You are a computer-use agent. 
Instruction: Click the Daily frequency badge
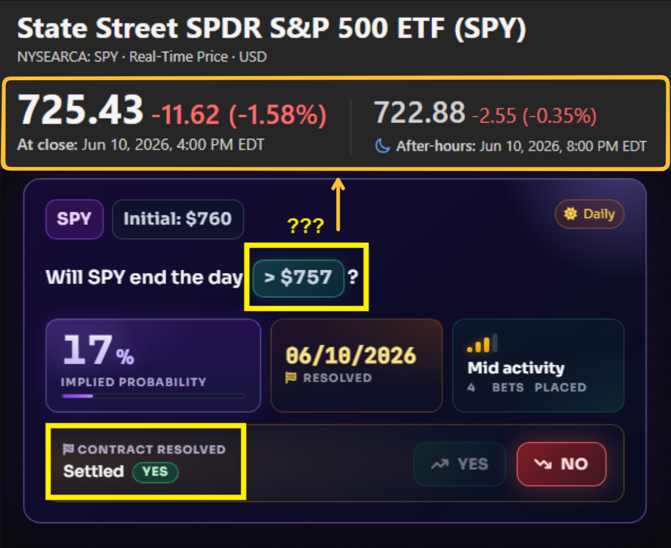coord(590,214)
